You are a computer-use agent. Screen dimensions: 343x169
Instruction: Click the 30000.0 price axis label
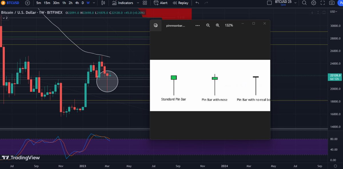click(335, 26)
